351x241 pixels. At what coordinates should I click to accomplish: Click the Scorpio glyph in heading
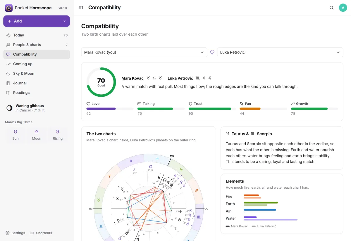(253, 134)
